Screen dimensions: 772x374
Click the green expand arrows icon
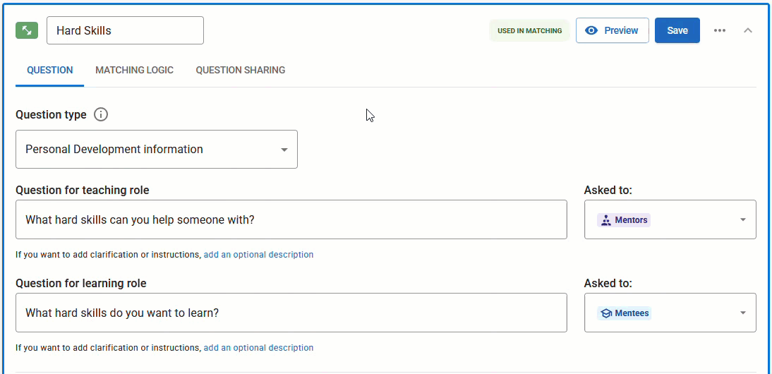(27, 30)
